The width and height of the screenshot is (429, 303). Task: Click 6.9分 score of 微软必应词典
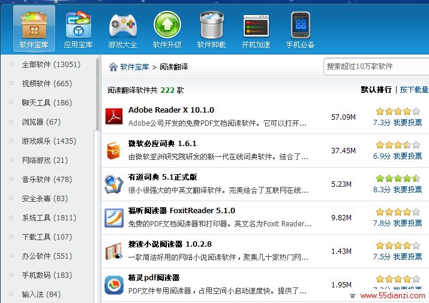[x=382, y=156]
